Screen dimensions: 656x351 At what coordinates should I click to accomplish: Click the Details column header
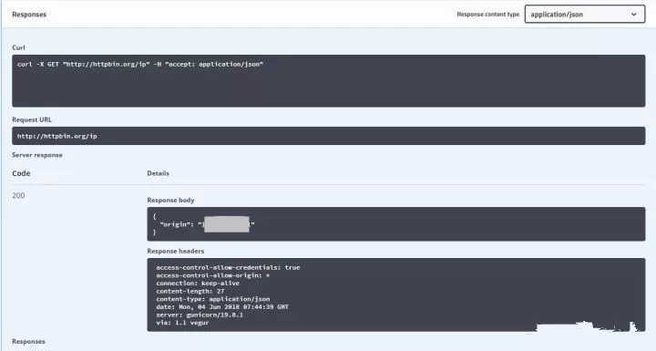pyautogui.click(x=159, y=173)
